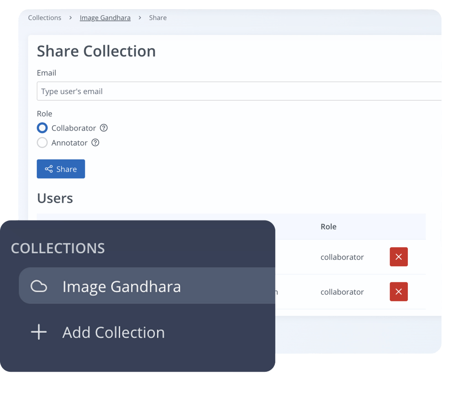
Task: Click the COLLECTIONS sidebar heading
Action: (58, 248)
